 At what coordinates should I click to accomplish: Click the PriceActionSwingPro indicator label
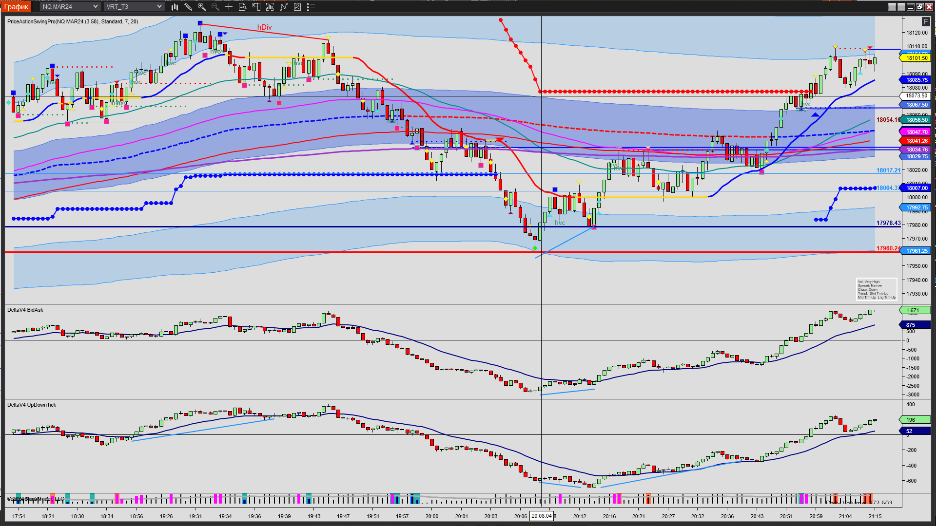pos(73,21)
